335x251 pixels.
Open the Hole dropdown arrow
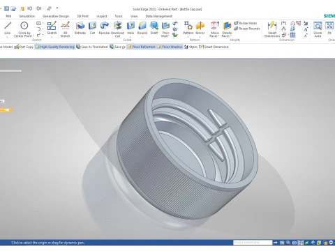pos(131,37)
